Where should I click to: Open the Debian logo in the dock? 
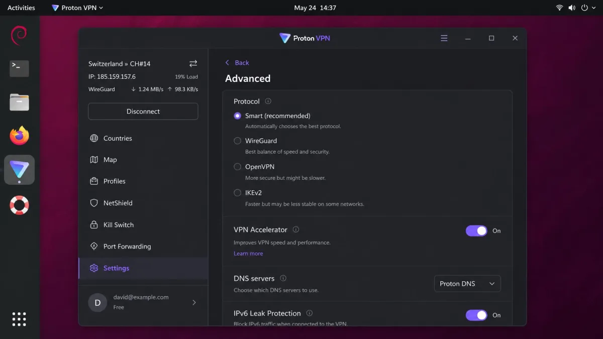[x=19, y=34]
